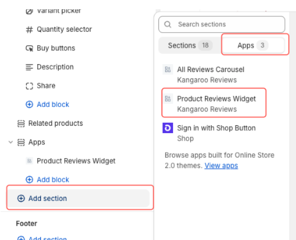The image size is (296, 240).
Task: Select the Quantity selector block
Action: point(64,29)
